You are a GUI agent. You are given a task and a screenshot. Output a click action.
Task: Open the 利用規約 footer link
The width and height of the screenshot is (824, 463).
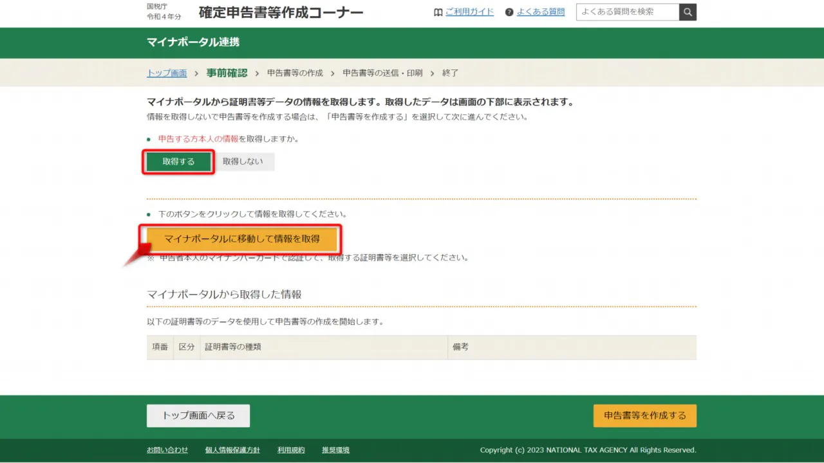pyautogui.click(x=291, y=450)
